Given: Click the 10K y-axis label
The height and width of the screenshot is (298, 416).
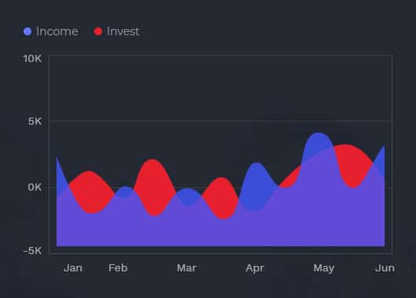Looking at the screenshot, I should coord(32,59).
